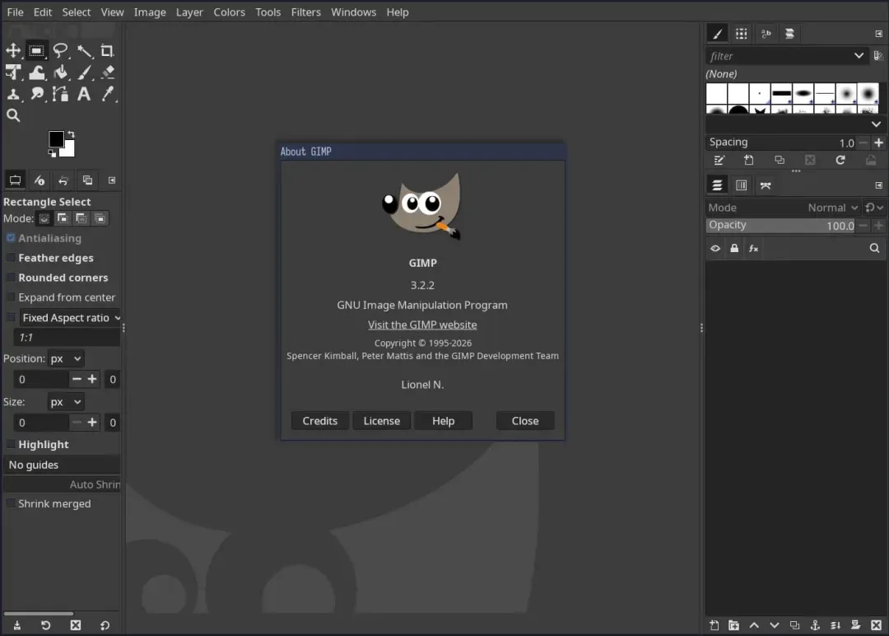Delete layer with bottom-right X icon
889x636 pixels.
[x=876, y=625]
